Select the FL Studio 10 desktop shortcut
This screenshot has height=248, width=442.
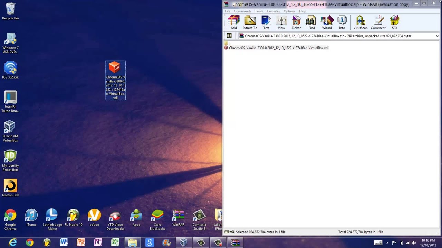click(x=74, y=218)
